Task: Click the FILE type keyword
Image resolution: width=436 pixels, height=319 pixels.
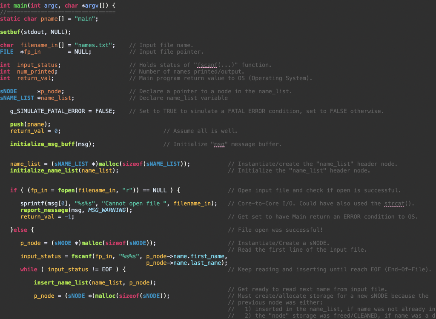Action: (7, 52)
